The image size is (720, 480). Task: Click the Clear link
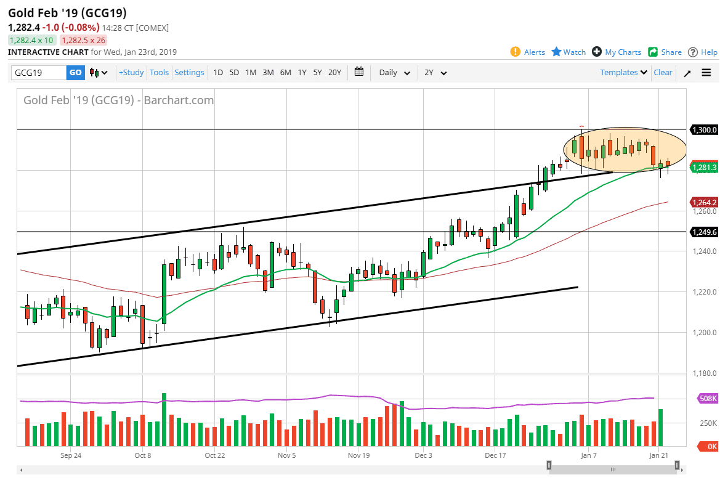coord(663,72)
